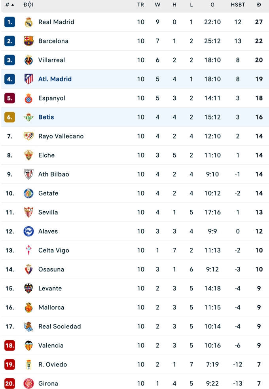Sort table by the # rank column
Image resolution: width=269 pixels, height=389 pixels.
tap(9, 5)
